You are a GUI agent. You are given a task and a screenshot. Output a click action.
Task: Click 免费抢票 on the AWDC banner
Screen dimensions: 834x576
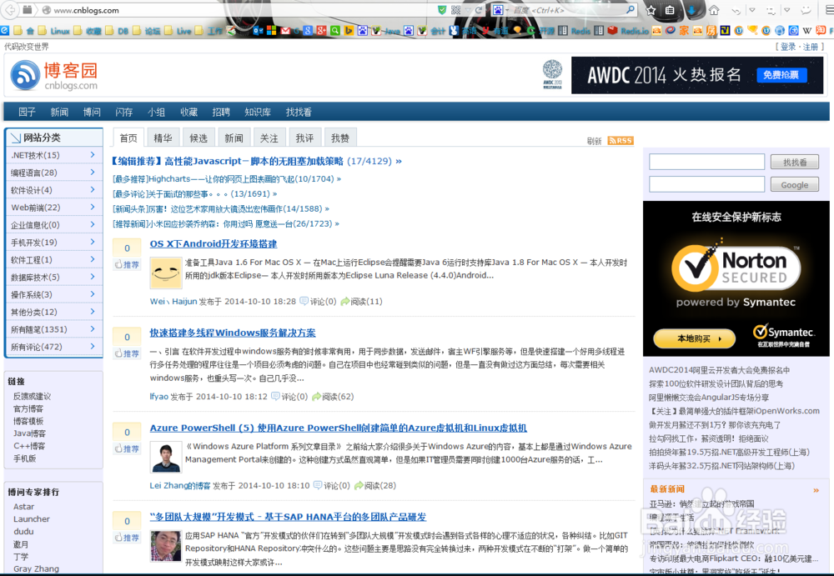pyautogui.click(x=781, y=75)
